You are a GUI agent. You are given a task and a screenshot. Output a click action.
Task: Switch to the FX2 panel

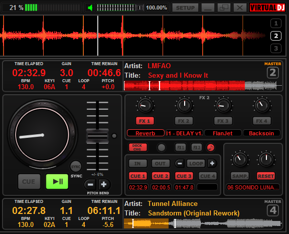click(x=197, y=148)
